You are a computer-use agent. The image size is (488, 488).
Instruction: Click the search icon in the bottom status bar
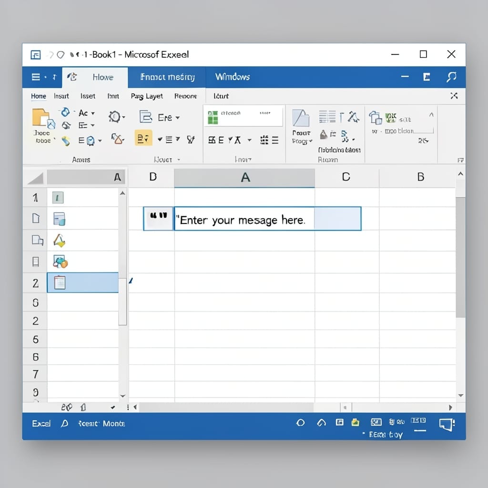click(64, 423)
